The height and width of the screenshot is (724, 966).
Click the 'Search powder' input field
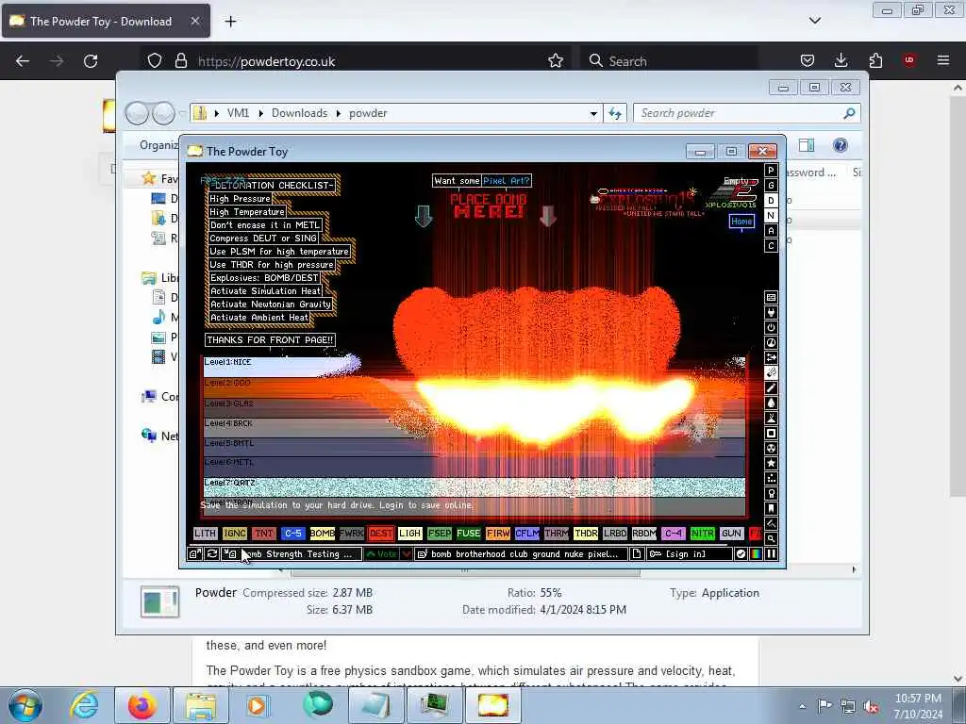tap(740, 113)
